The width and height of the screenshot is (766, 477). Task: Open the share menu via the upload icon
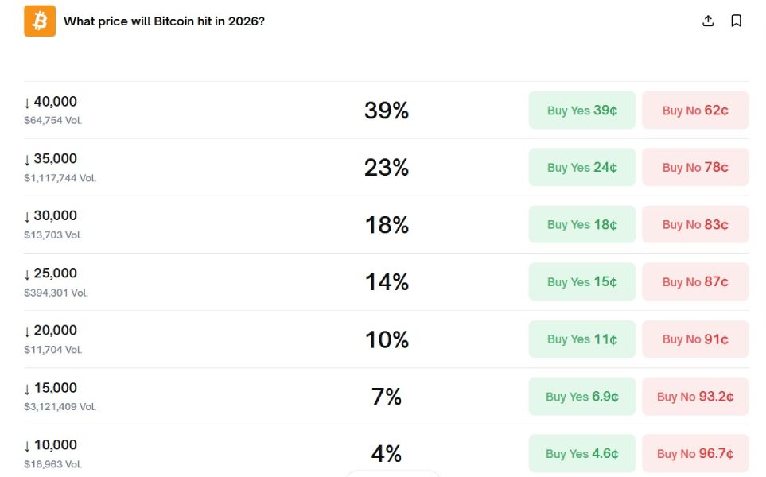[x=708, y=21]
